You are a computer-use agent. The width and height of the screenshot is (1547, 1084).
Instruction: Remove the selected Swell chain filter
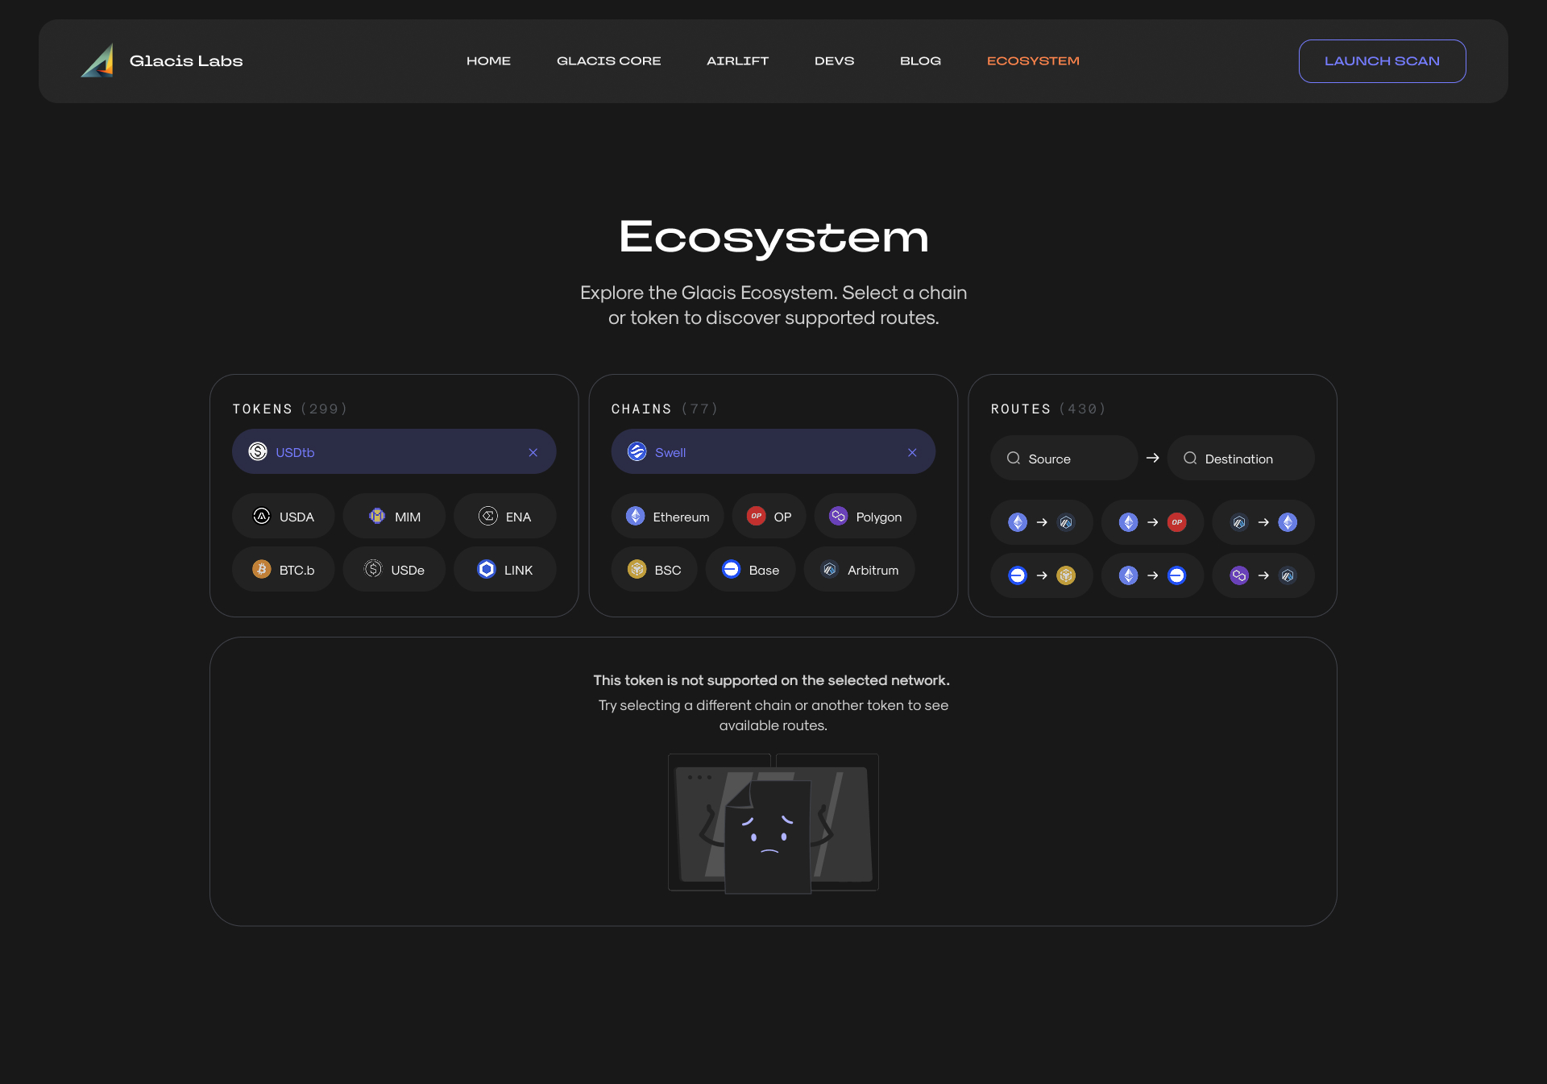912,452
